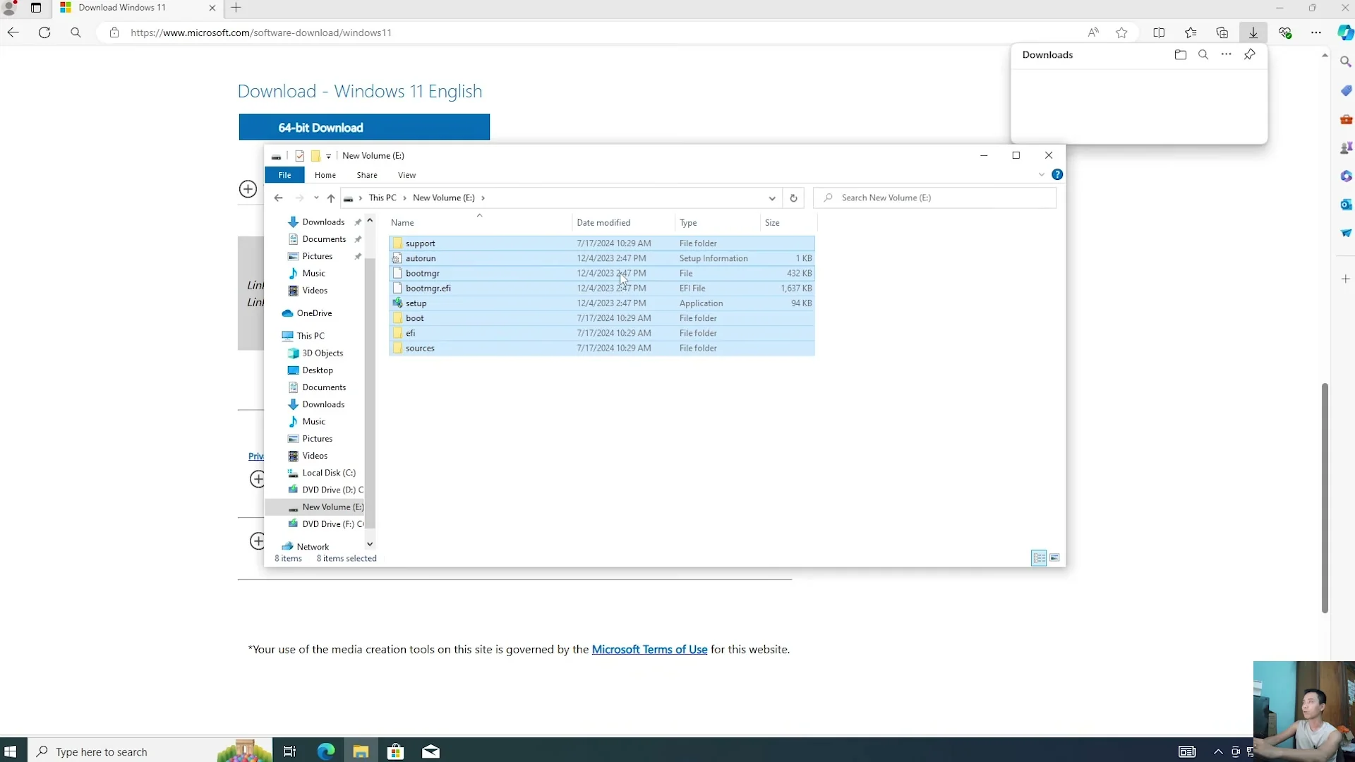Sort files by Type column header
Viewport: 1355px width, 762px height.
[717, 223]
